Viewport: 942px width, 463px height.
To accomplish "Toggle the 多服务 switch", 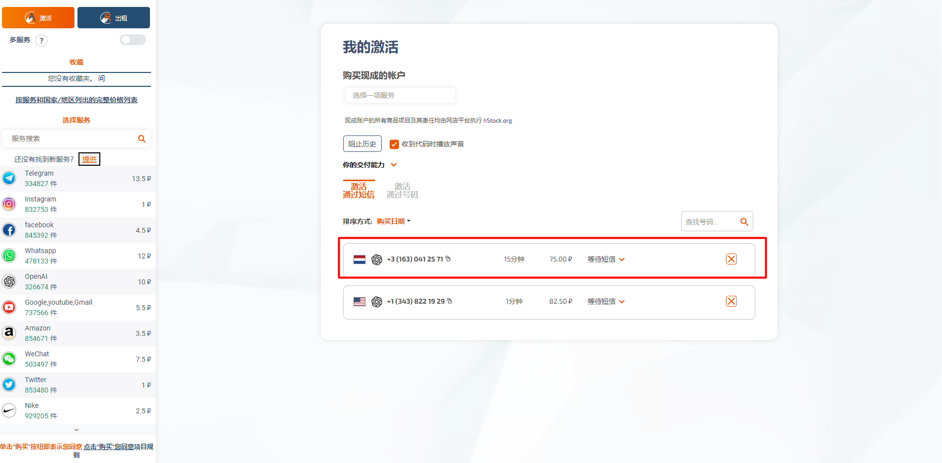I will 133,40.
